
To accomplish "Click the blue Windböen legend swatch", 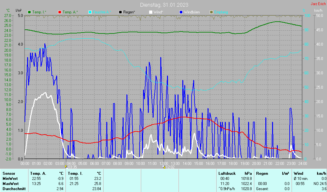I will [181, 12].
